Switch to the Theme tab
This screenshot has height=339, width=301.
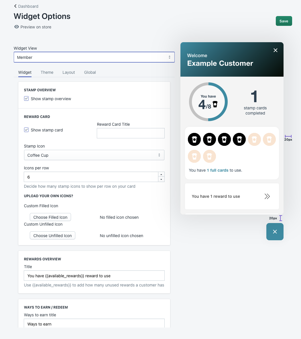tap(47, 72)
